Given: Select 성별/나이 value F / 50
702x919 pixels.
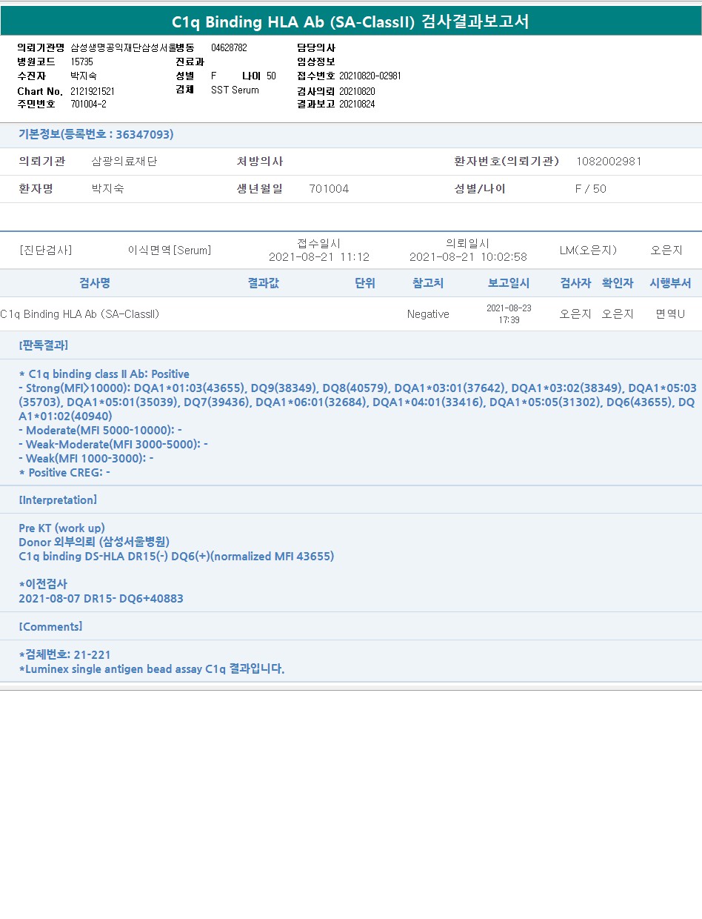Looking at the screenshot, I should point(590,188).
